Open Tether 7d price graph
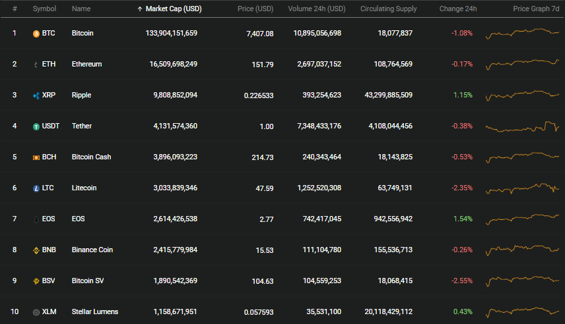The height and width of the screenshot is (324, 565). click(x=522, y=126)
